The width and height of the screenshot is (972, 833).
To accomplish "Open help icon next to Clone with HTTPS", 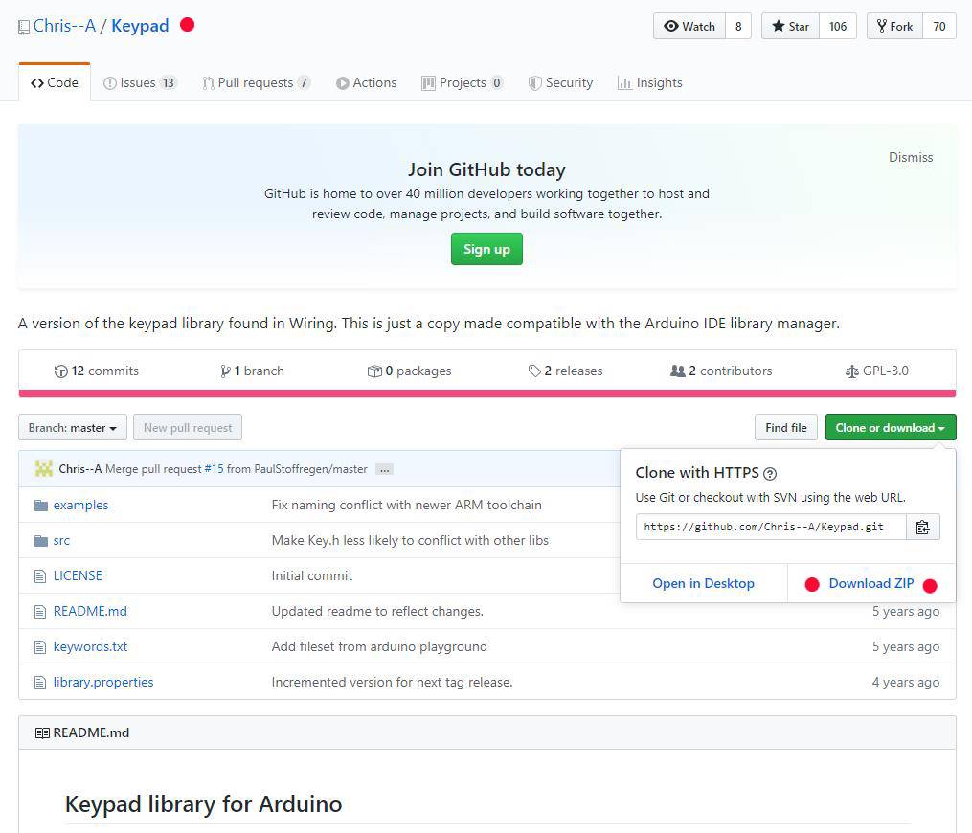I will (x=770, y=474).
